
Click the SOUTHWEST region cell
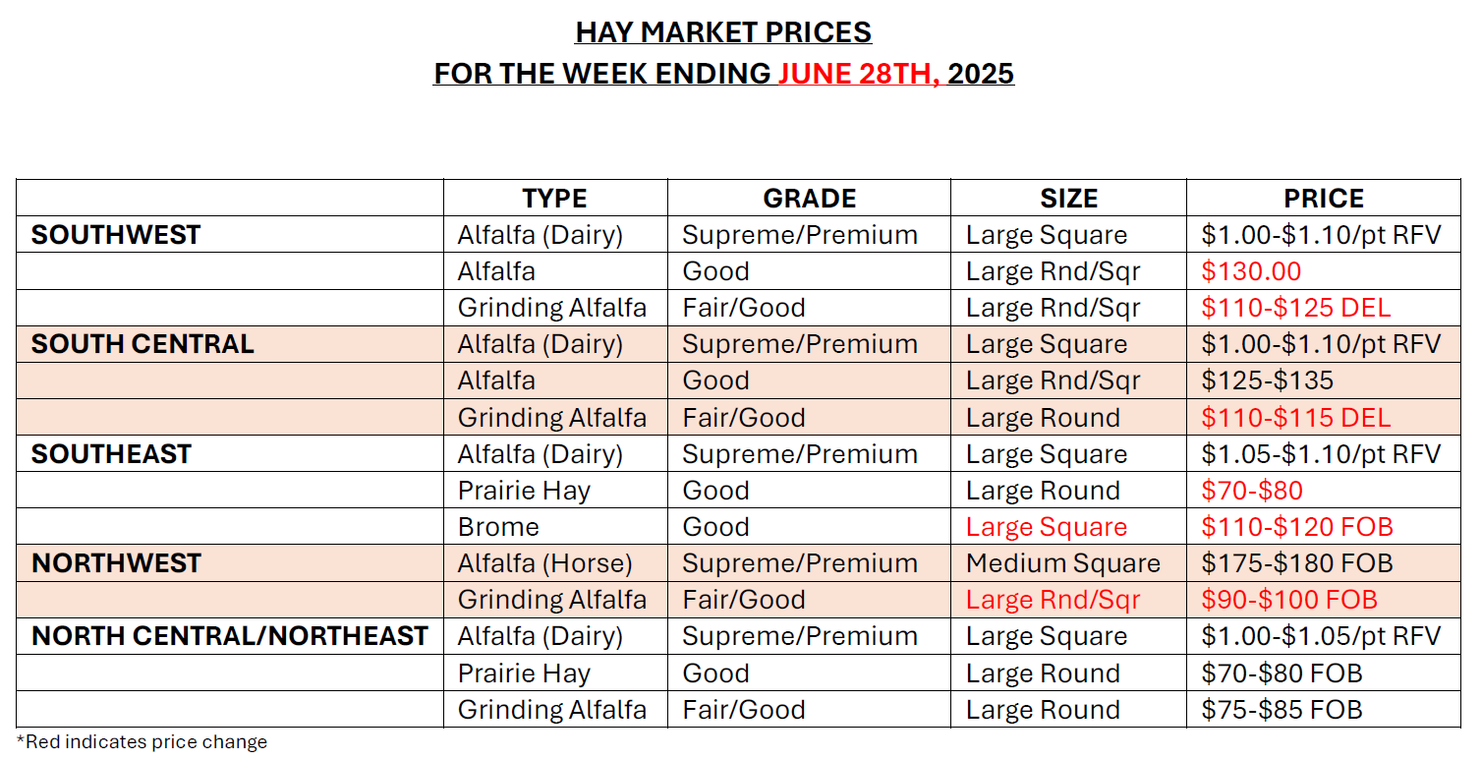pos(116,235)
